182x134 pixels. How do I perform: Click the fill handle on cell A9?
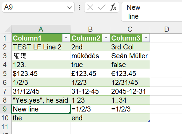[70, 113]
